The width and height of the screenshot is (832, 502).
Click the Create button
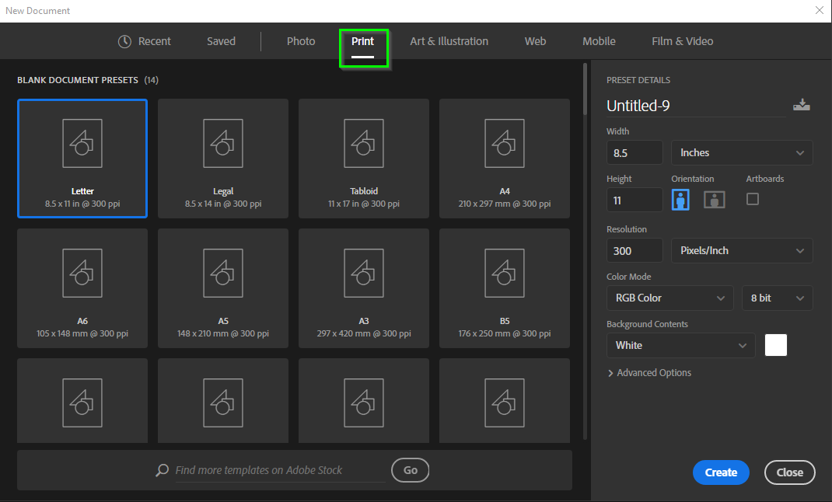721,472
